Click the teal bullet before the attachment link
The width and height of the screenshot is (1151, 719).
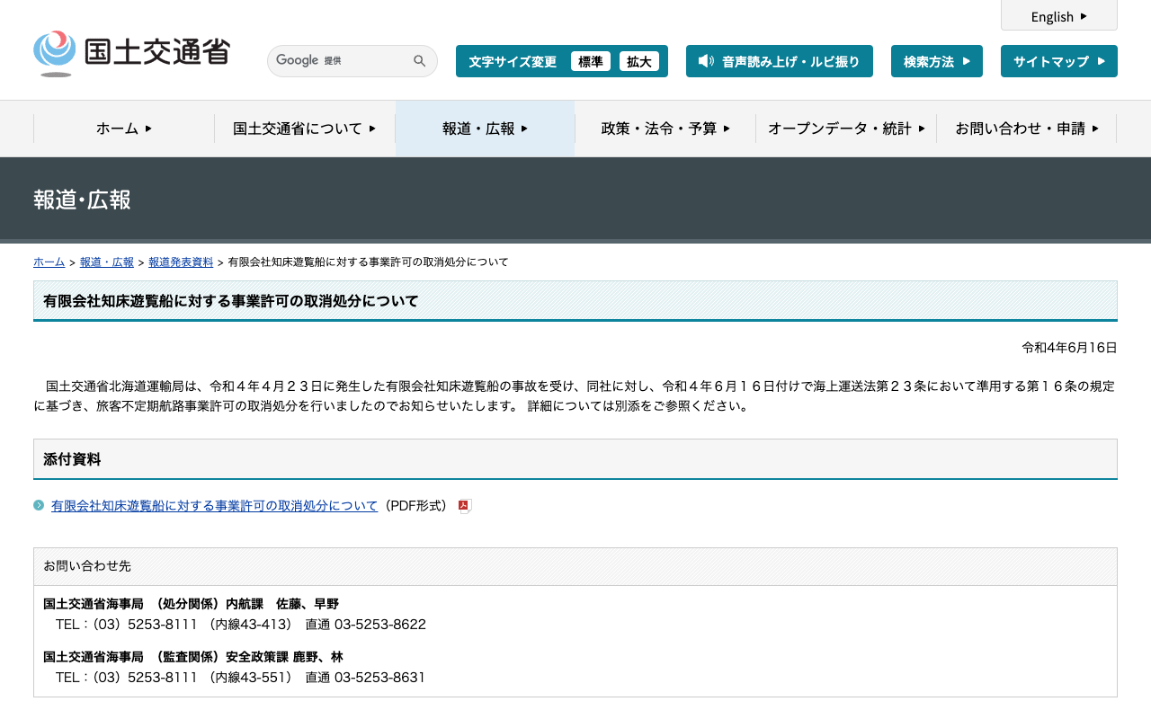39,505
